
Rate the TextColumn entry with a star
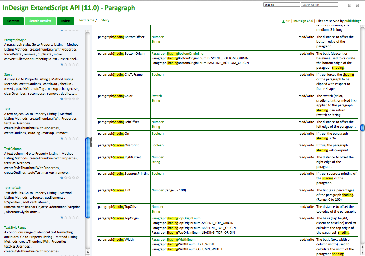[69, 177]
